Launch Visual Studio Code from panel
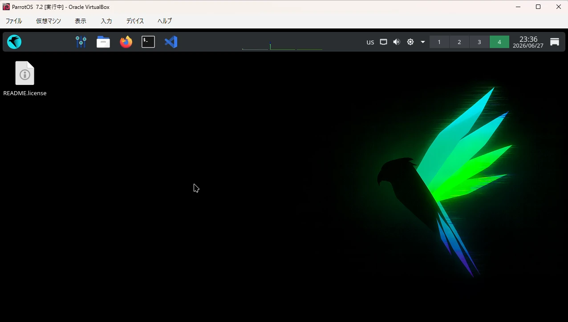The image size is (568, 322). click(171, 42)
